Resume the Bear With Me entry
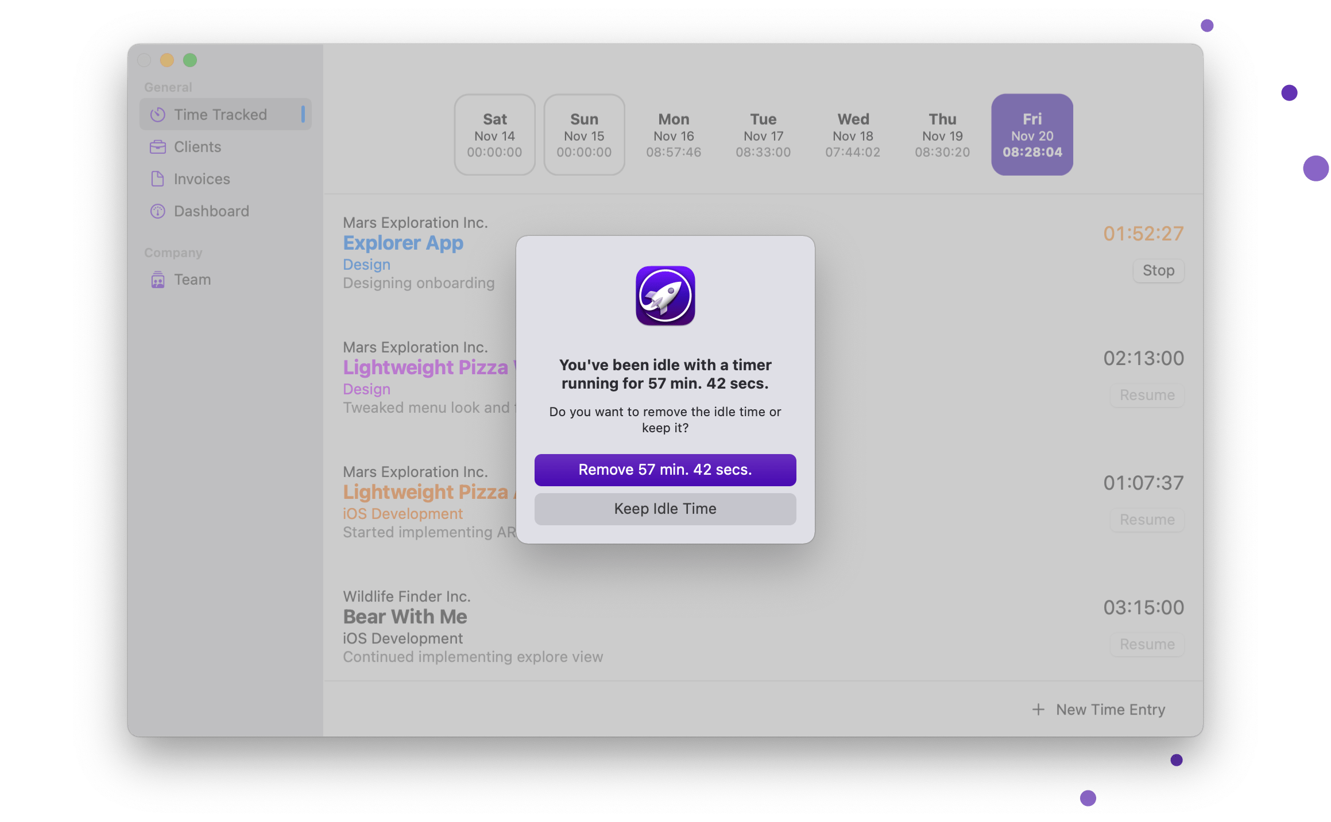The image size is (1331, 822). coord(1147,644)
